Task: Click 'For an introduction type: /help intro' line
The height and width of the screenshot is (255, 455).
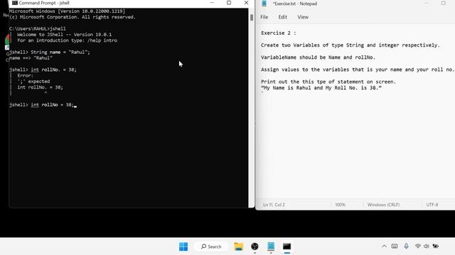Action: 67,40
